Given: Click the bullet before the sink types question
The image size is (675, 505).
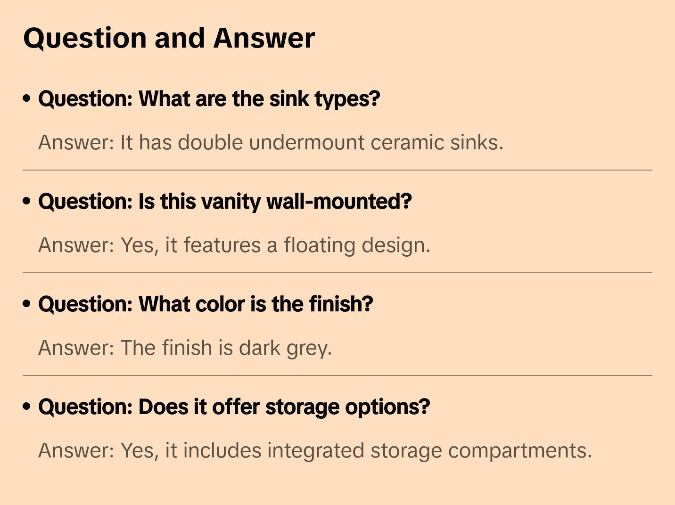Looking at the screenshot, I should [27, 98].
